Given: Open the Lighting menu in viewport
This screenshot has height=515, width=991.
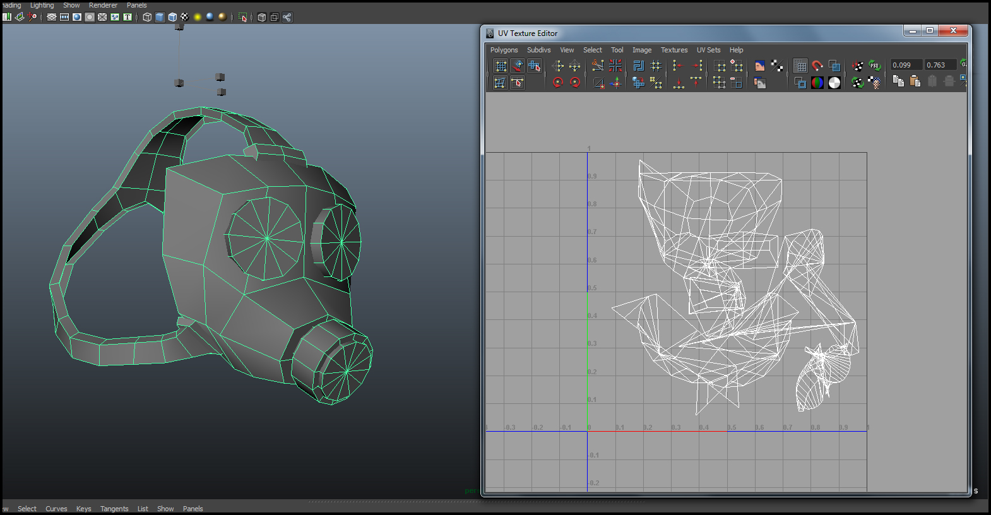Looking at the screenshot, I should 42,5.
